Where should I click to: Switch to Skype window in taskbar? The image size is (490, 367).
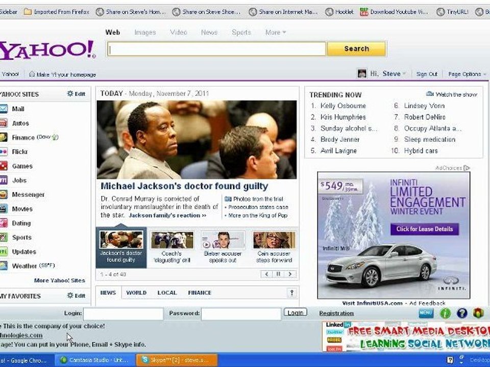tap(177, 360)
